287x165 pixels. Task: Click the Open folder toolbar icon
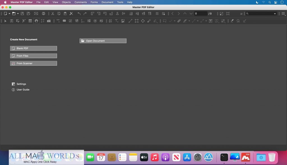(14, 13)
